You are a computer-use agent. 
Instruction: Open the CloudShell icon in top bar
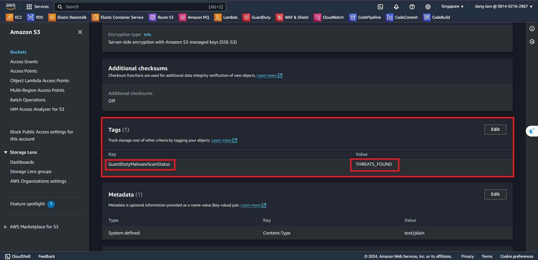[x=380, y=7]
